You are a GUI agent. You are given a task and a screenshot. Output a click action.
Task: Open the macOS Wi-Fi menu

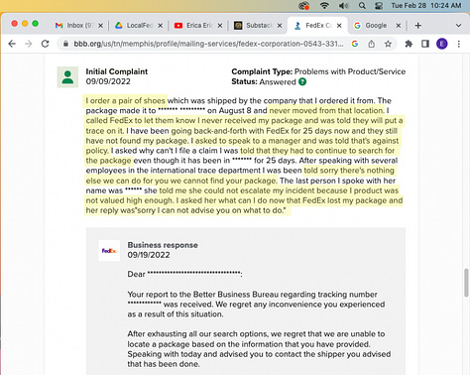[324, 6]
